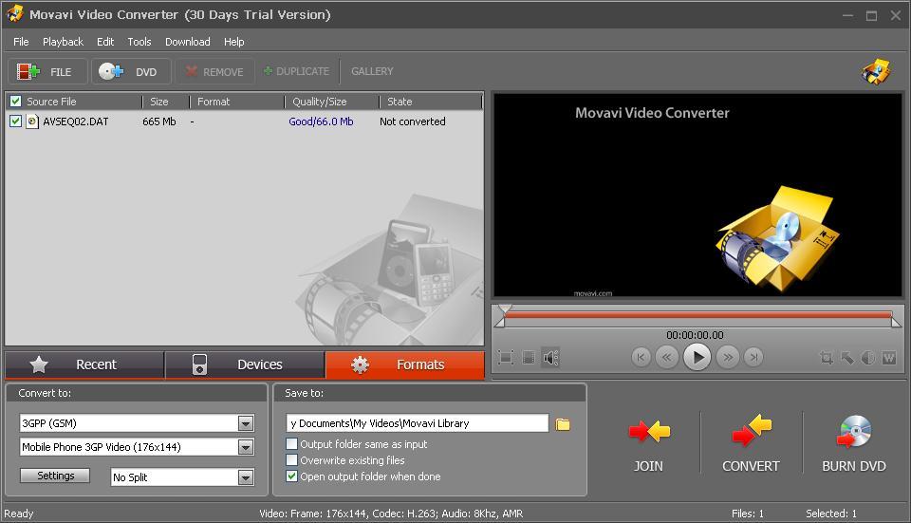Toggle the full screen preview icon
This screenshot has width=911, height=523.
506,358
